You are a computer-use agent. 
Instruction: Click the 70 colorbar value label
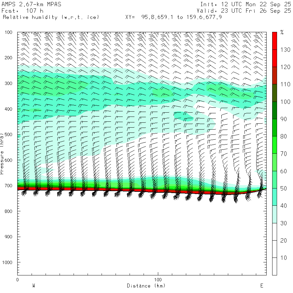pyautogui.click(x=284, y=154)
